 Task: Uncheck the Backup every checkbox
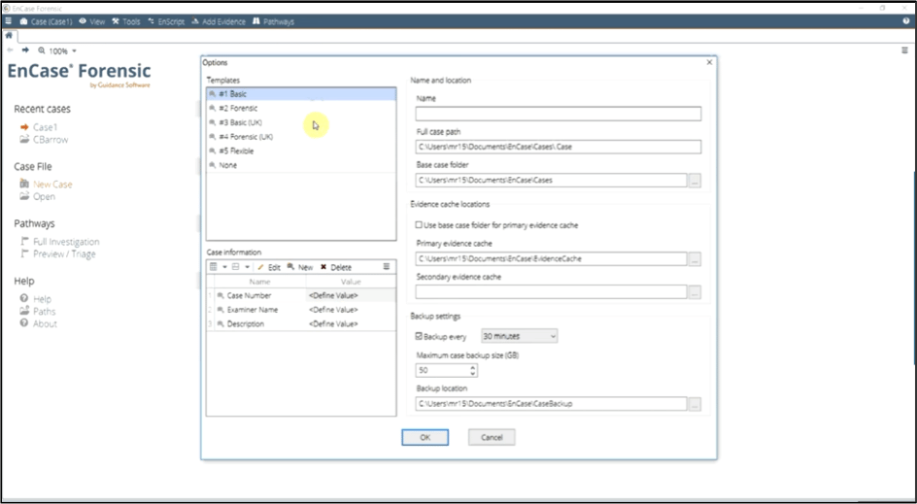tap(419, 336)
